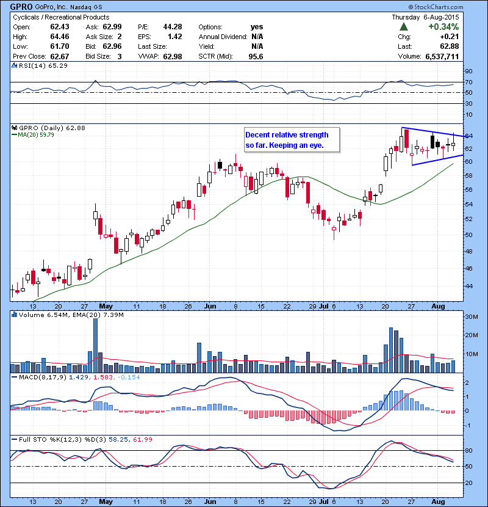The height and width of the screenshot is (507, 488).
Task: Click the GPRO (Daily) 62.88 price label
Action: [48, 128]
